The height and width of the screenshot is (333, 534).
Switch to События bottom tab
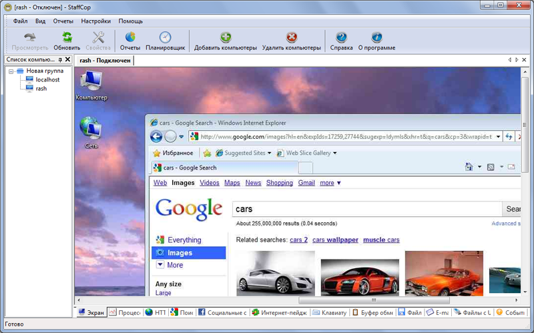click(x=510, y=312)
